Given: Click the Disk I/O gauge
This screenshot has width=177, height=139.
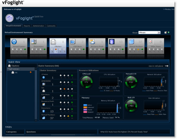Looking at the screenshot, I should pos(131,106).
